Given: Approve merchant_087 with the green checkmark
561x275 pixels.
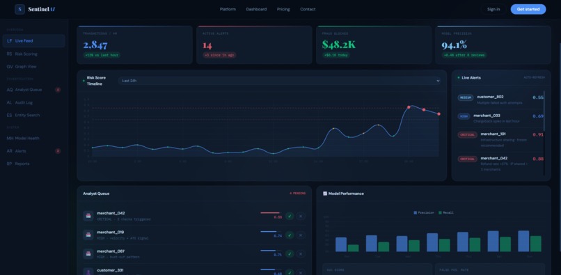Looking at the screenshot, I should pyautogui.click(x=290, y=254).
